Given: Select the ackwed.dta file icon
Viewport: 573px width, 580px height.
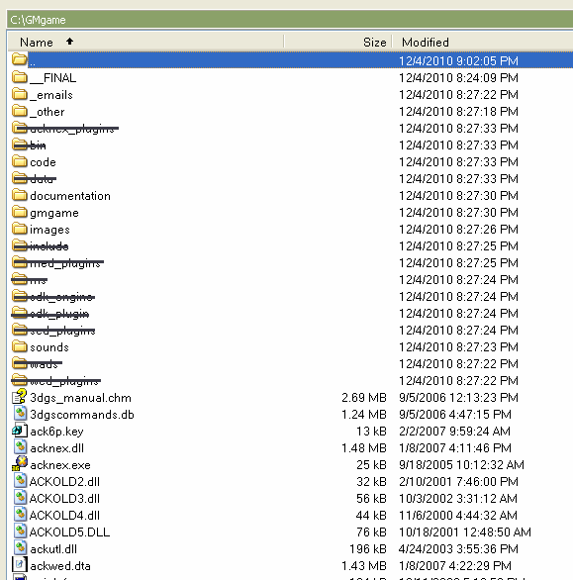Looking at the screenshot, I should click(x=19, y=565).
